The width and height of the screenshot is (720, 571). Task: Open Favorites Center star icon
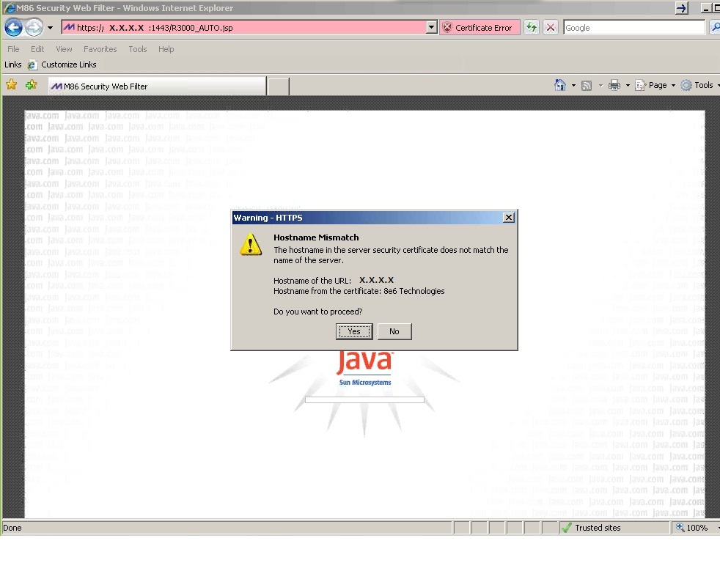[12, 85]
